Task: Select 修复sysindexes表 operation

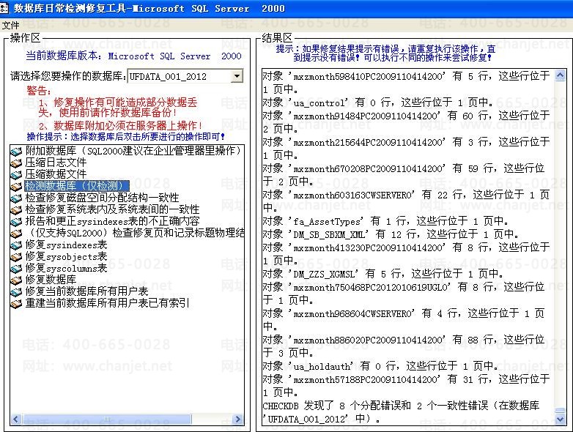Action: tap(66, 245)
